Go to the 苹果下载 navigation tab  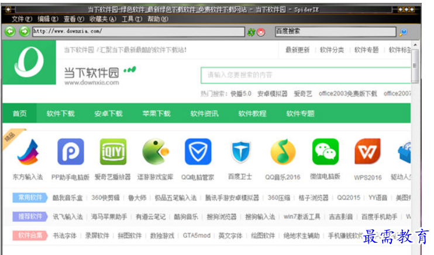(156, 113)
